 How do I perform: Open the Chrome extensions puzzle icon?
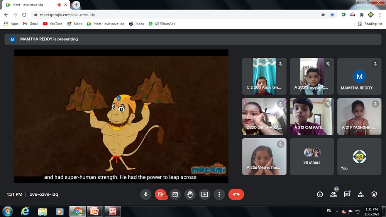[x=361, y=15]
